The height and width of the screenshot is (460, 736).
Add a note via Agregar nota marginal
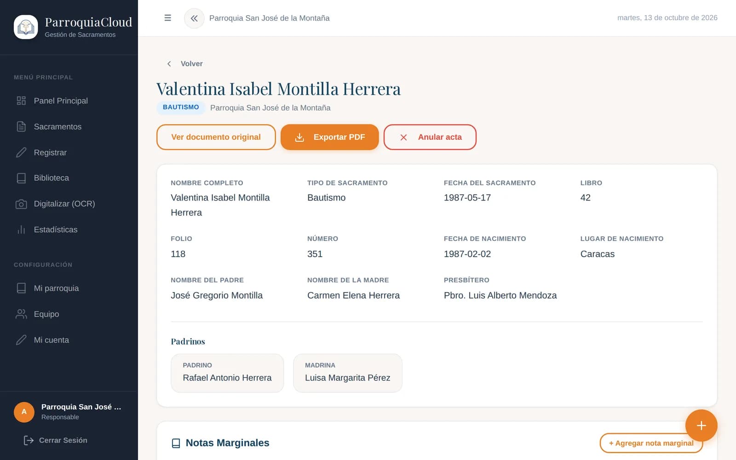(x=651, y=443)
